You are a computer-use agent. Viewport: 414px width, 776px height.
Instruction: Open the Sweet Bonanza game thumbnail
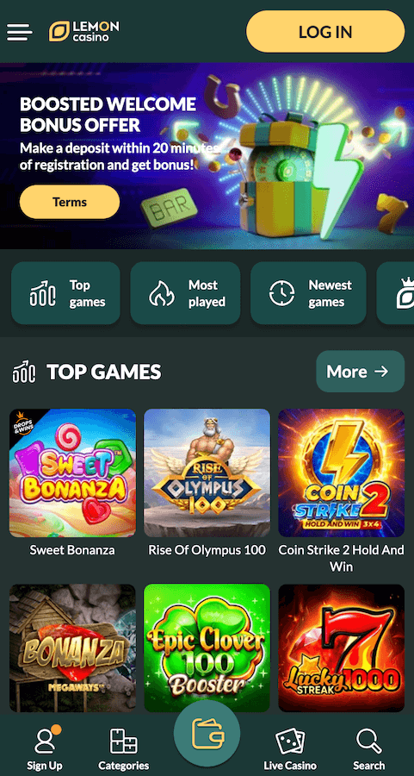[72, 473]
